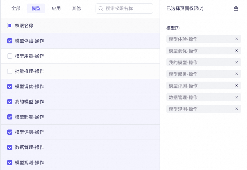Uncheck the 模型体验-操作 checkbox
This screenshot has height=170, width=247.
coord(10,41)
